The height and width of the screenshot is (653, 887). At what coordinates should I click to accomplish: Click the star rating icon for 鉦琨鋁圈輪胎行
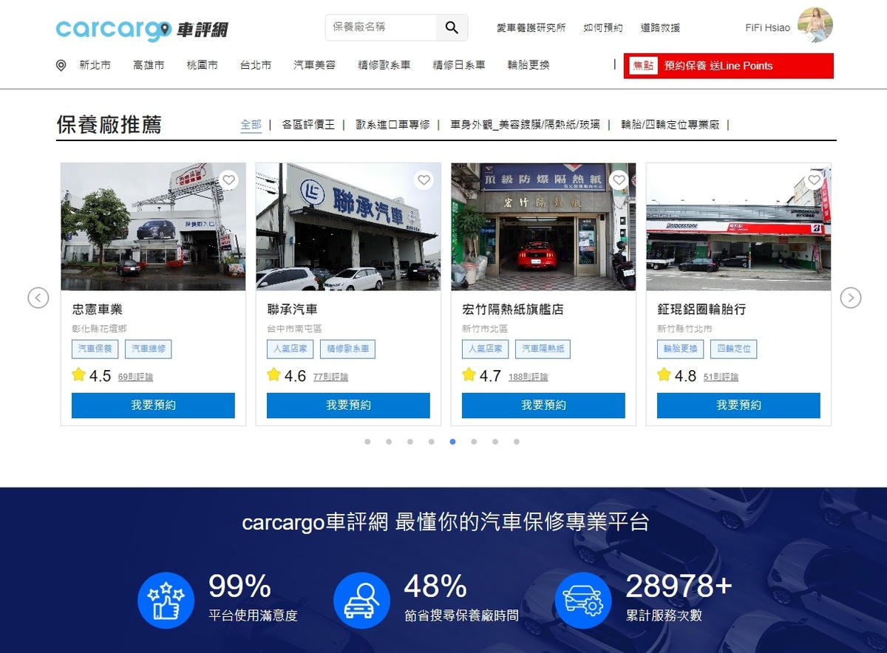coord(664,375)
